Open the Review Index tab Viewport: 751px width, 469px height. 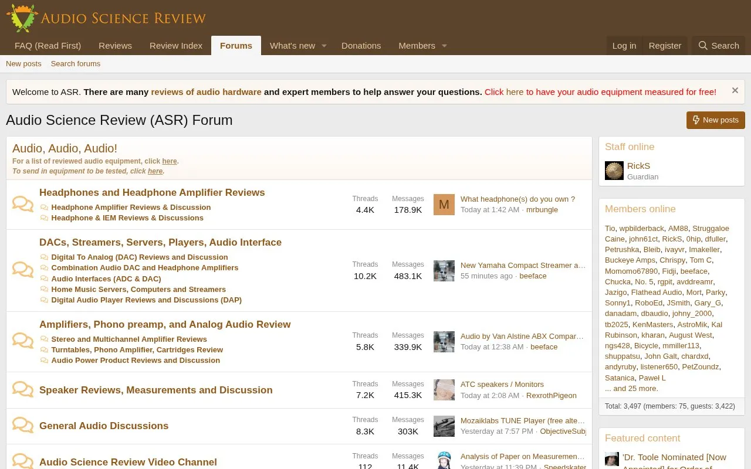pyautogui.click(x=176, y=46)
